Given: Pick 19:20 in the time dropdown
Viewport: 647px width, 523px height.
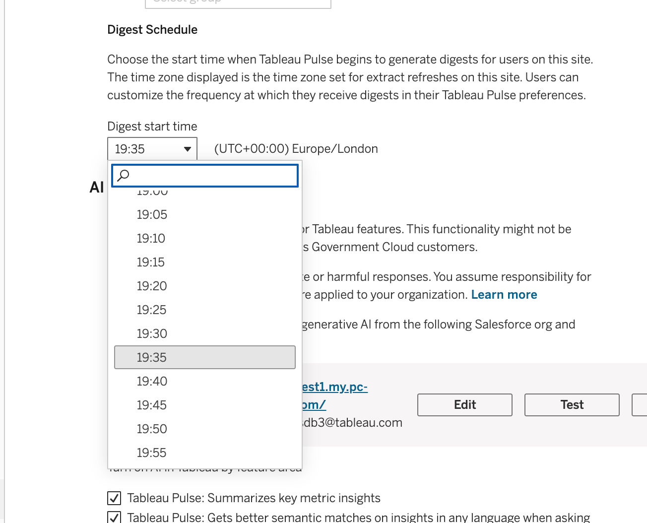Looking at the screenshot, I should [152, 286].
